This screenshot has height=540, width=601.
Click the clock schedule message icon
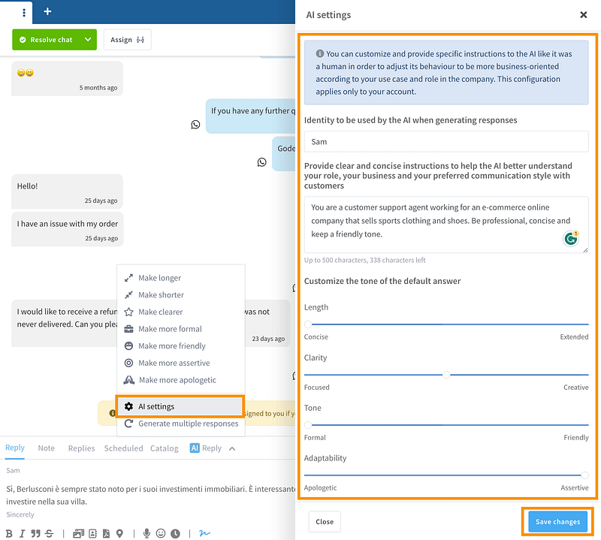coord(175,533)
